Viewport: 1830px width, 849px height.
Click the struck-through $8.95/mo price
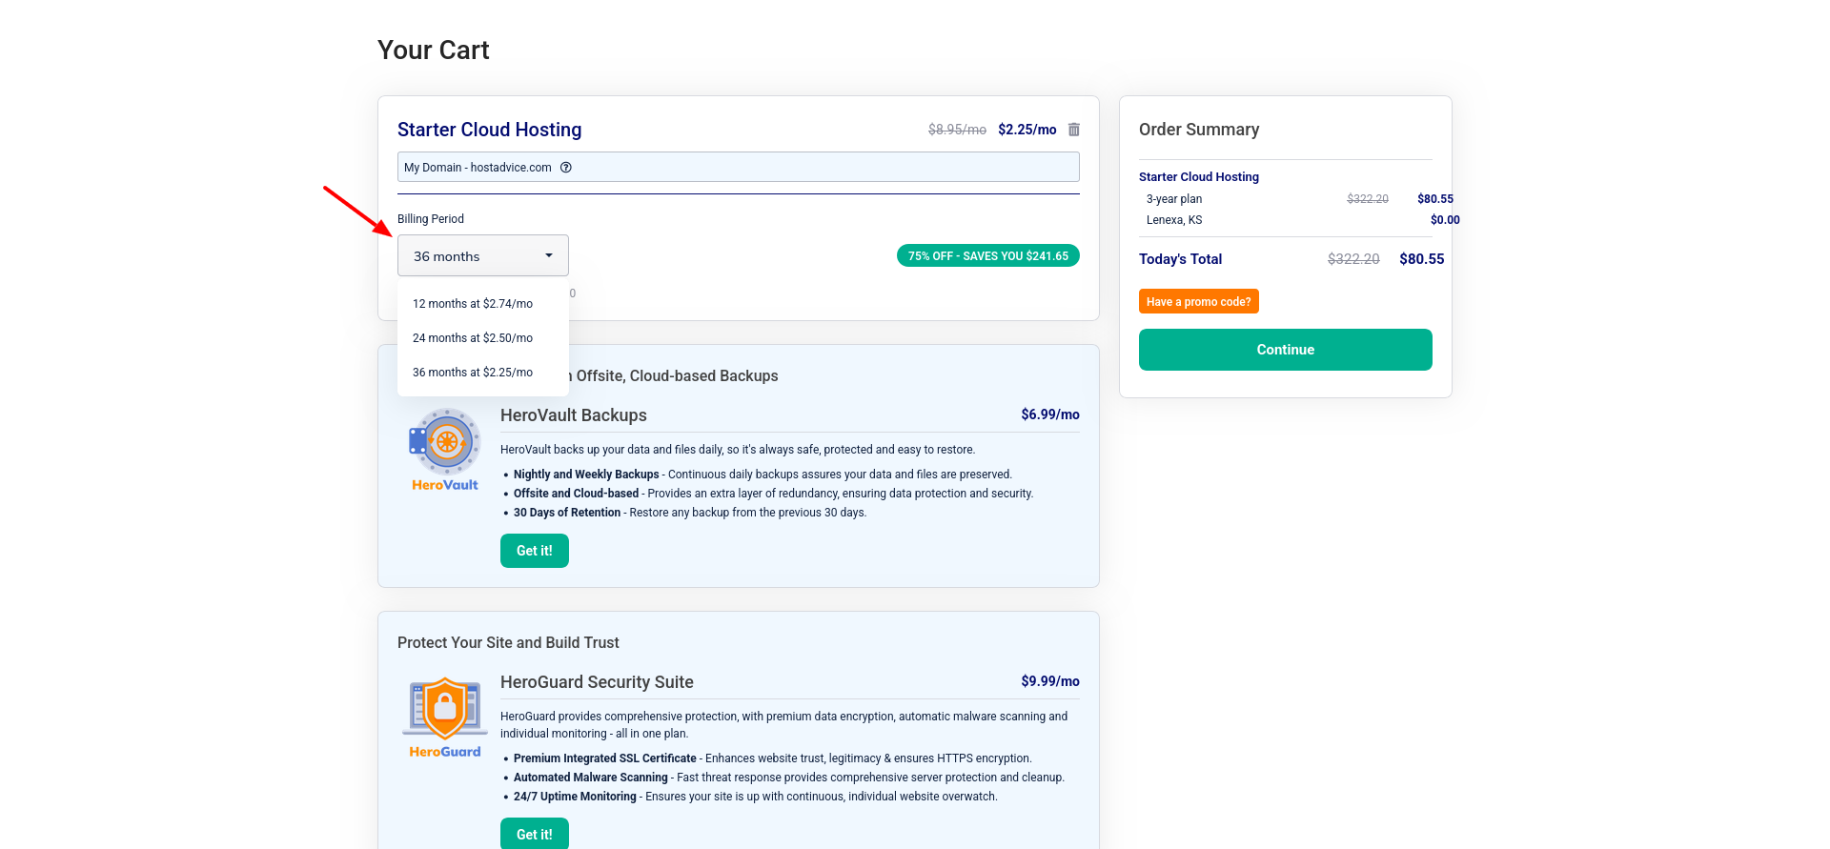957,130
